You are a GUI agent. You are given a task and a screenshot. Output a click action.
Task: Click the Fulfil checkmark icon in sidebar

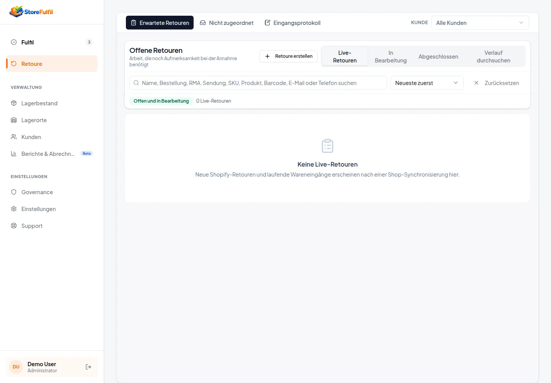click(14, 42)
